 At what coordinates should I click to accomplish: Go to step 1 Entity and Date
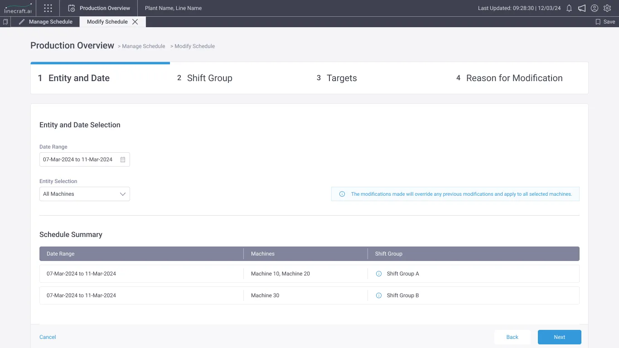coord(100,78)
